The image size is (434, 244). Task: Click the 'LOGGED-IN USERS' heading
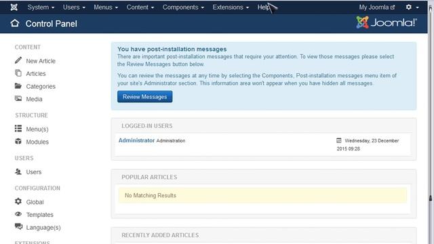pos(147,126)
